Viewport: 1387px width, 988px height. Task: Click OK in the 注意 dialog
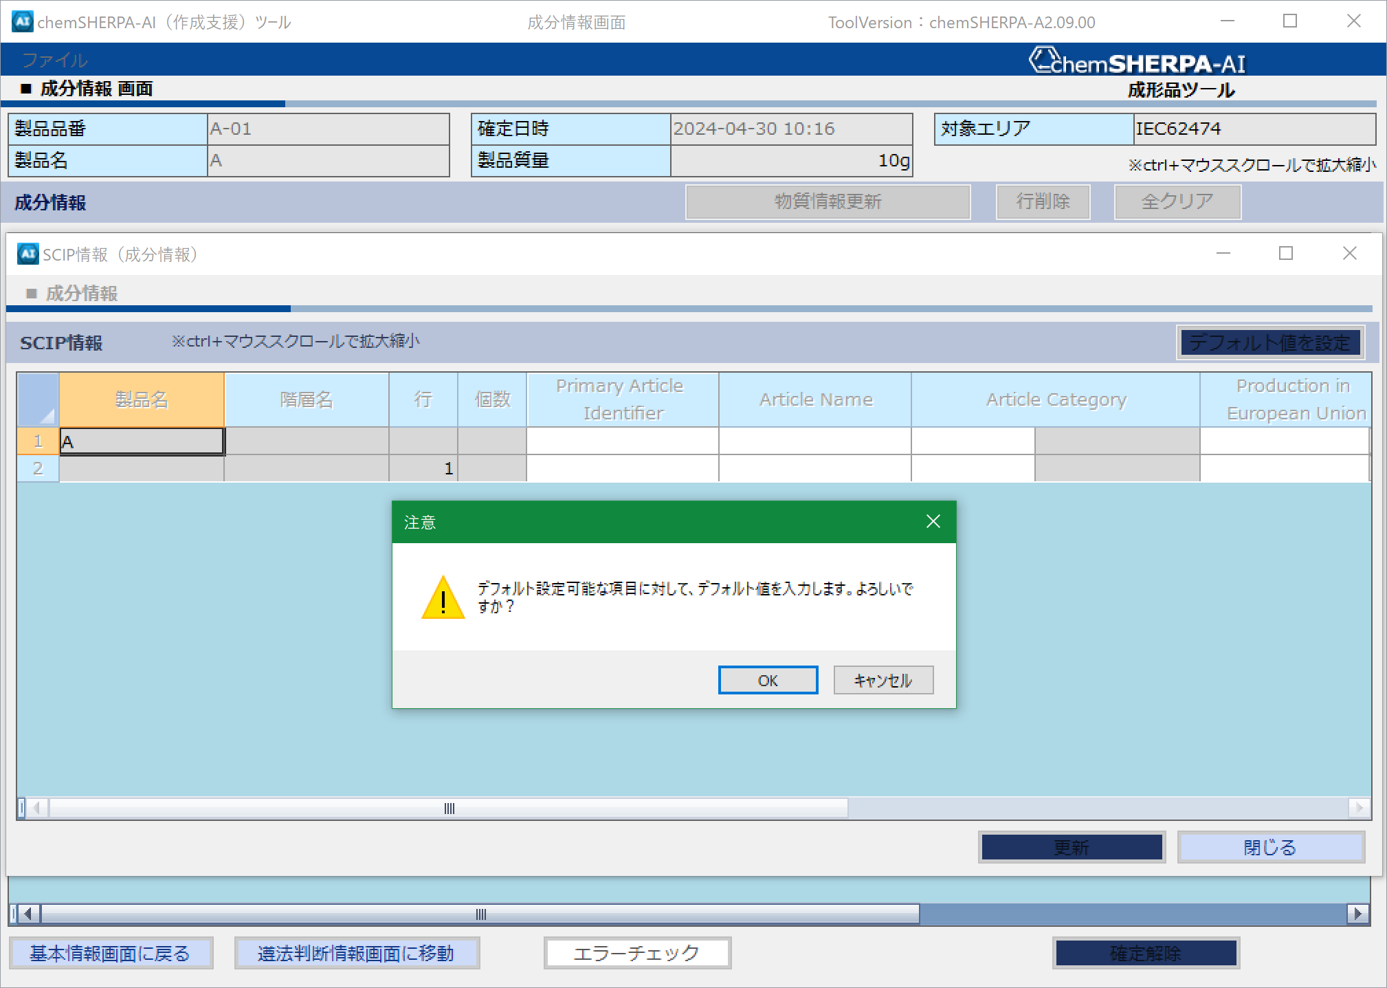(768, 680)
